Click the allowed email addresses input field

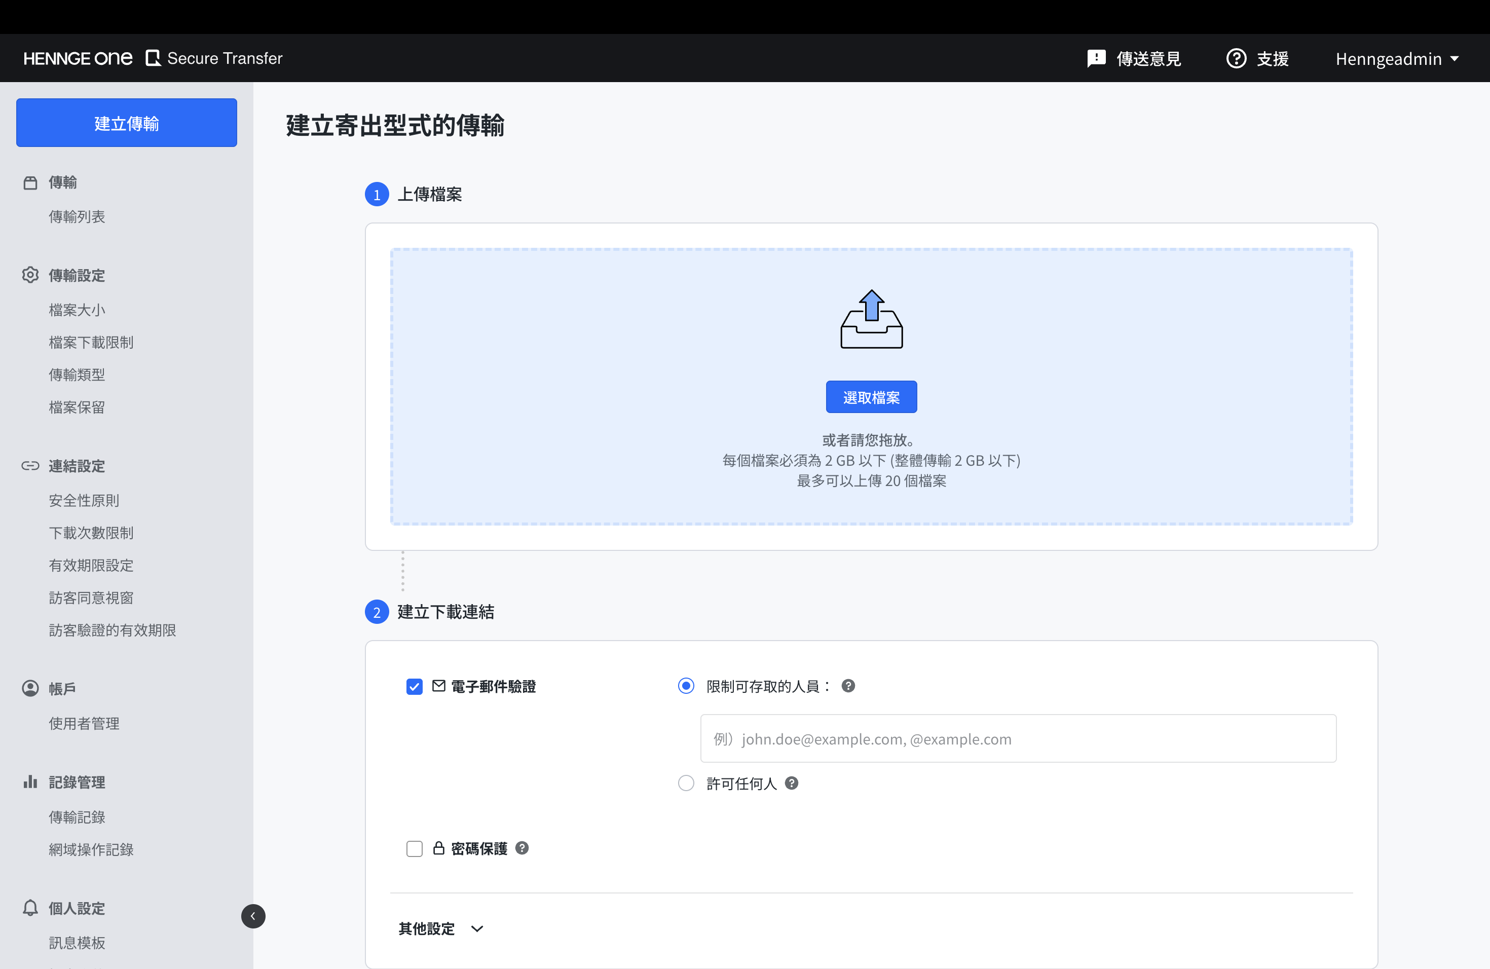click(x=1017, y=738)
